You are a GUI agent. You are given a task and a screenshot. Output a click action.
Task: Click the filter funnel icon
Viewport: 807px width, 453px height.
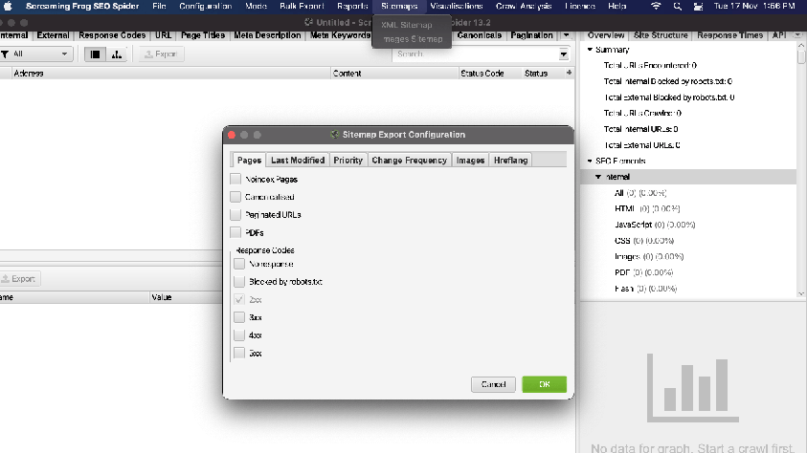[5, 54]
